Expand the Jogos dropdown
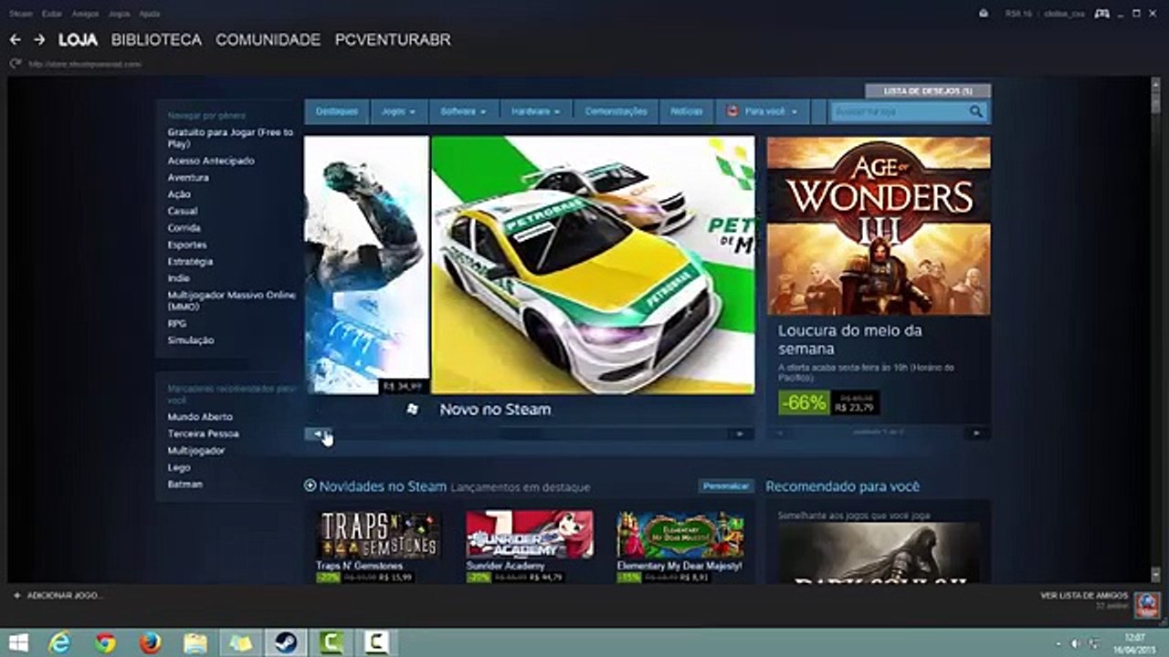 tap(398, 111)
